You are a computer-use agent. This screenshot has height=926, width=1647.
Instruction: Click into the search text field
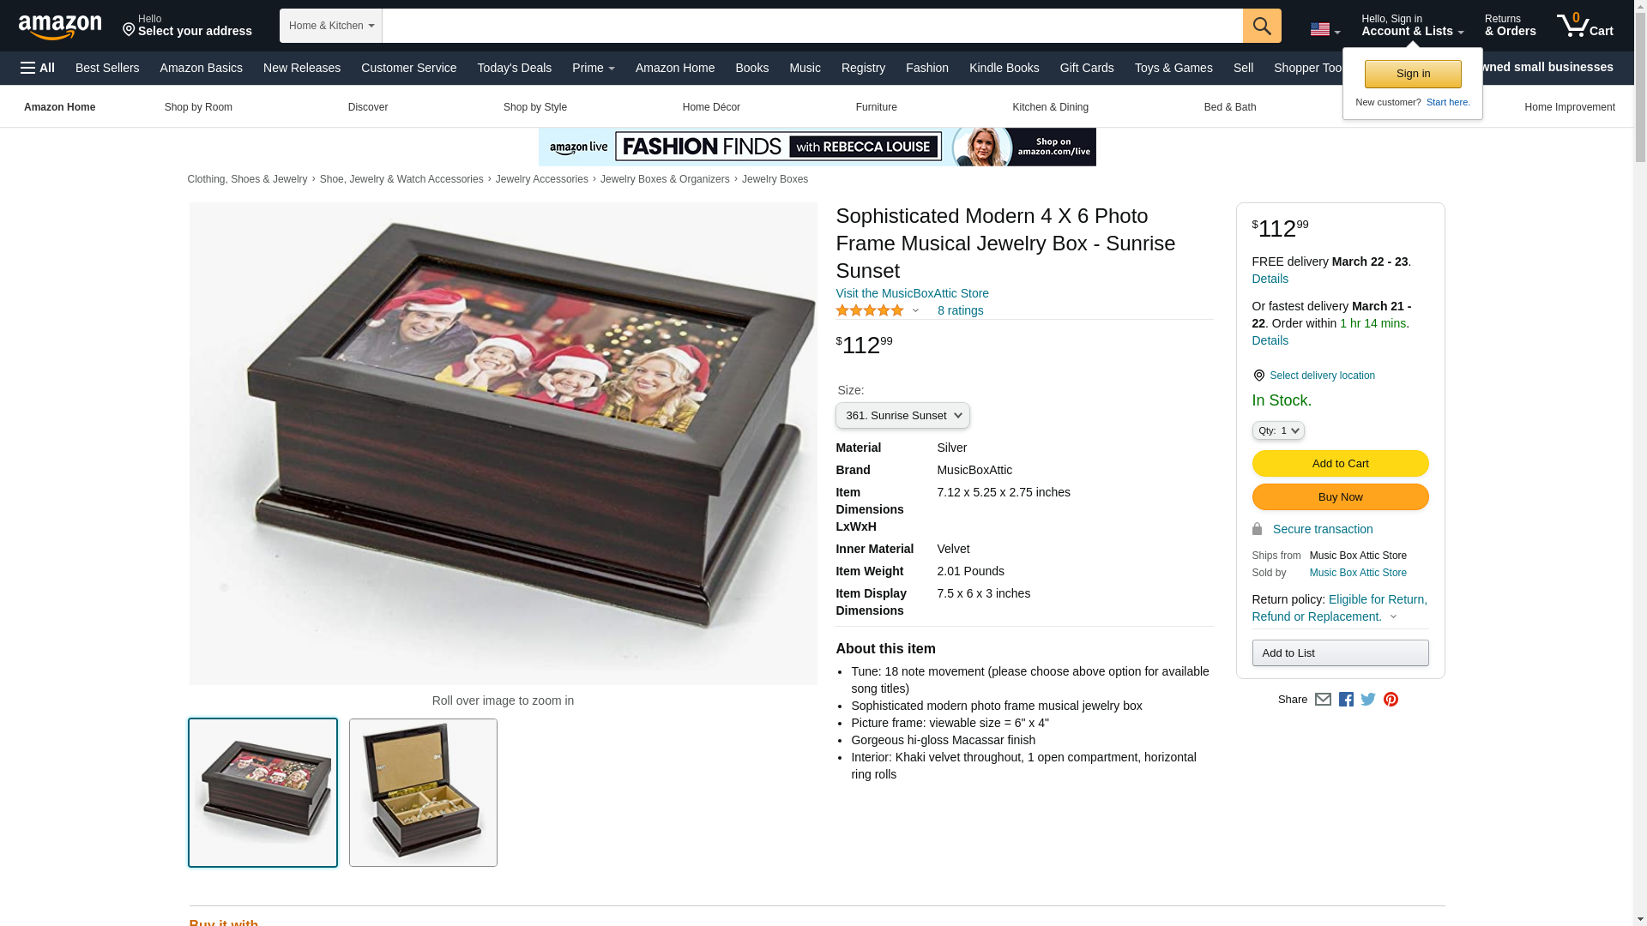click(812, 26)
